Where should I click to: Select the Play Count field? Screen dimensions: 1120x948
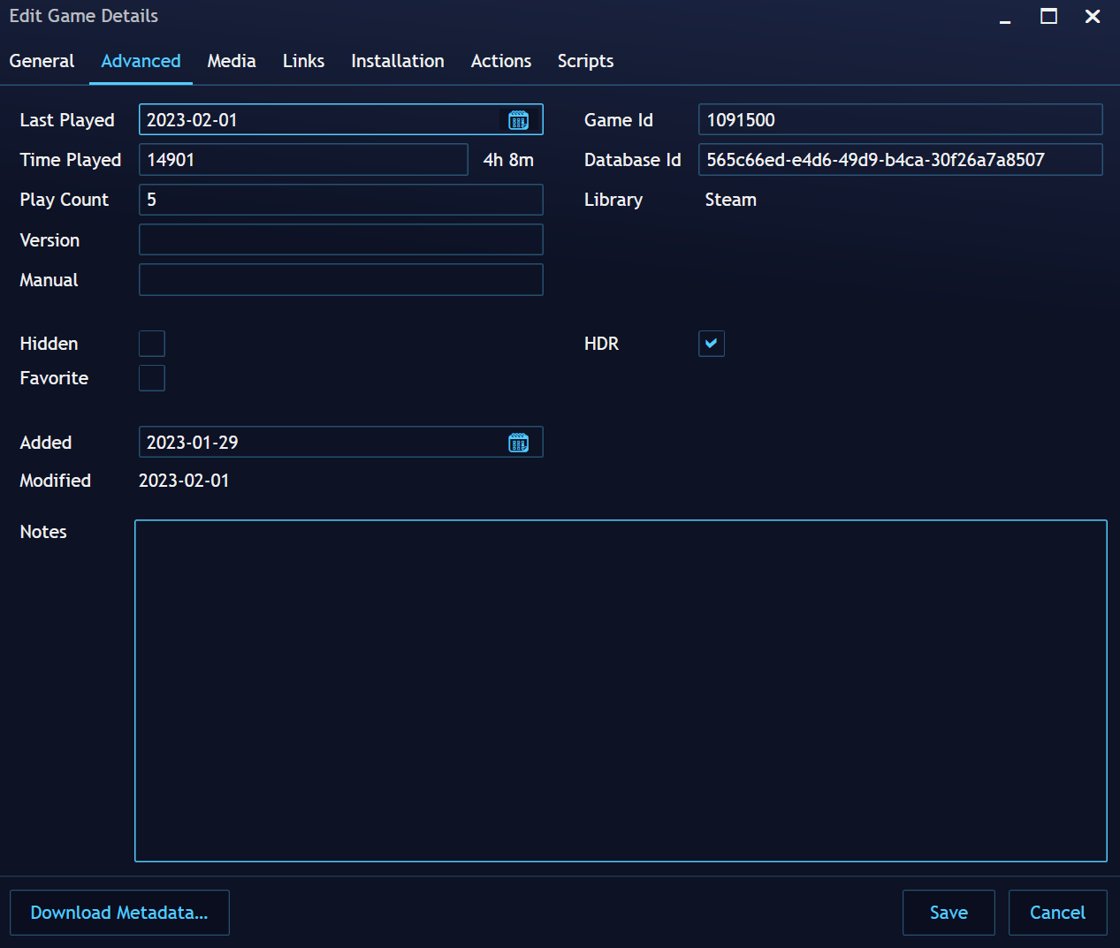[x=340, y=200]
